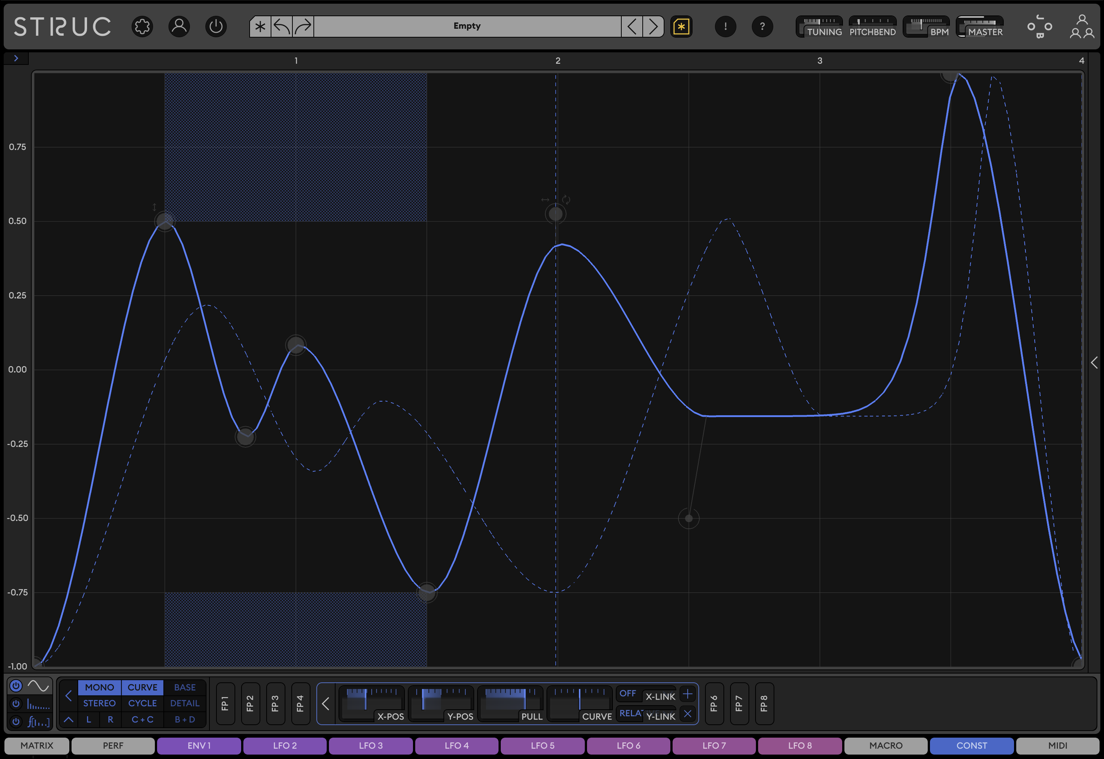Select the curve point at 0.50 peak
The width and height of the screenshot is (1104, 759).
click(x=165, y=221)
